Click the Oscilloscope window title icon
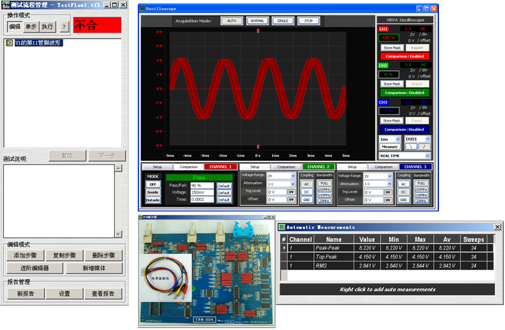The width and height of the screenshot is (505, 330). (143, 9)
